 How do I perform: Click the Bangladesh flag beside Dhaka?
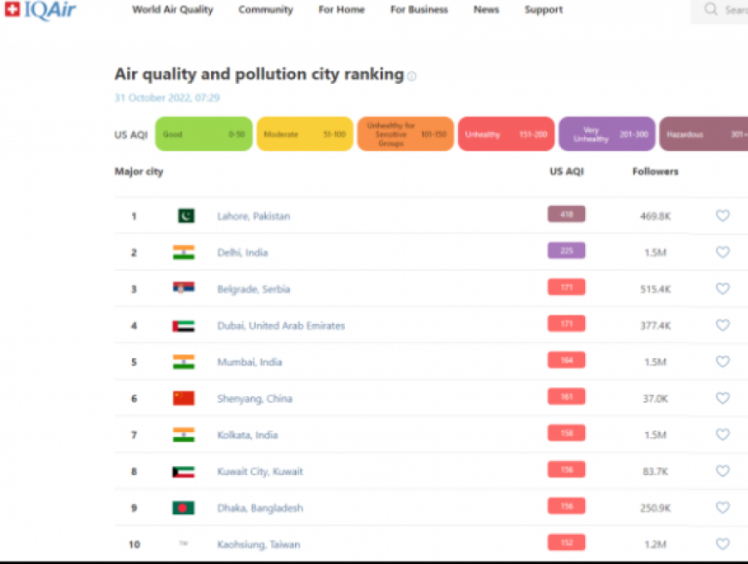tap(184, 508)
